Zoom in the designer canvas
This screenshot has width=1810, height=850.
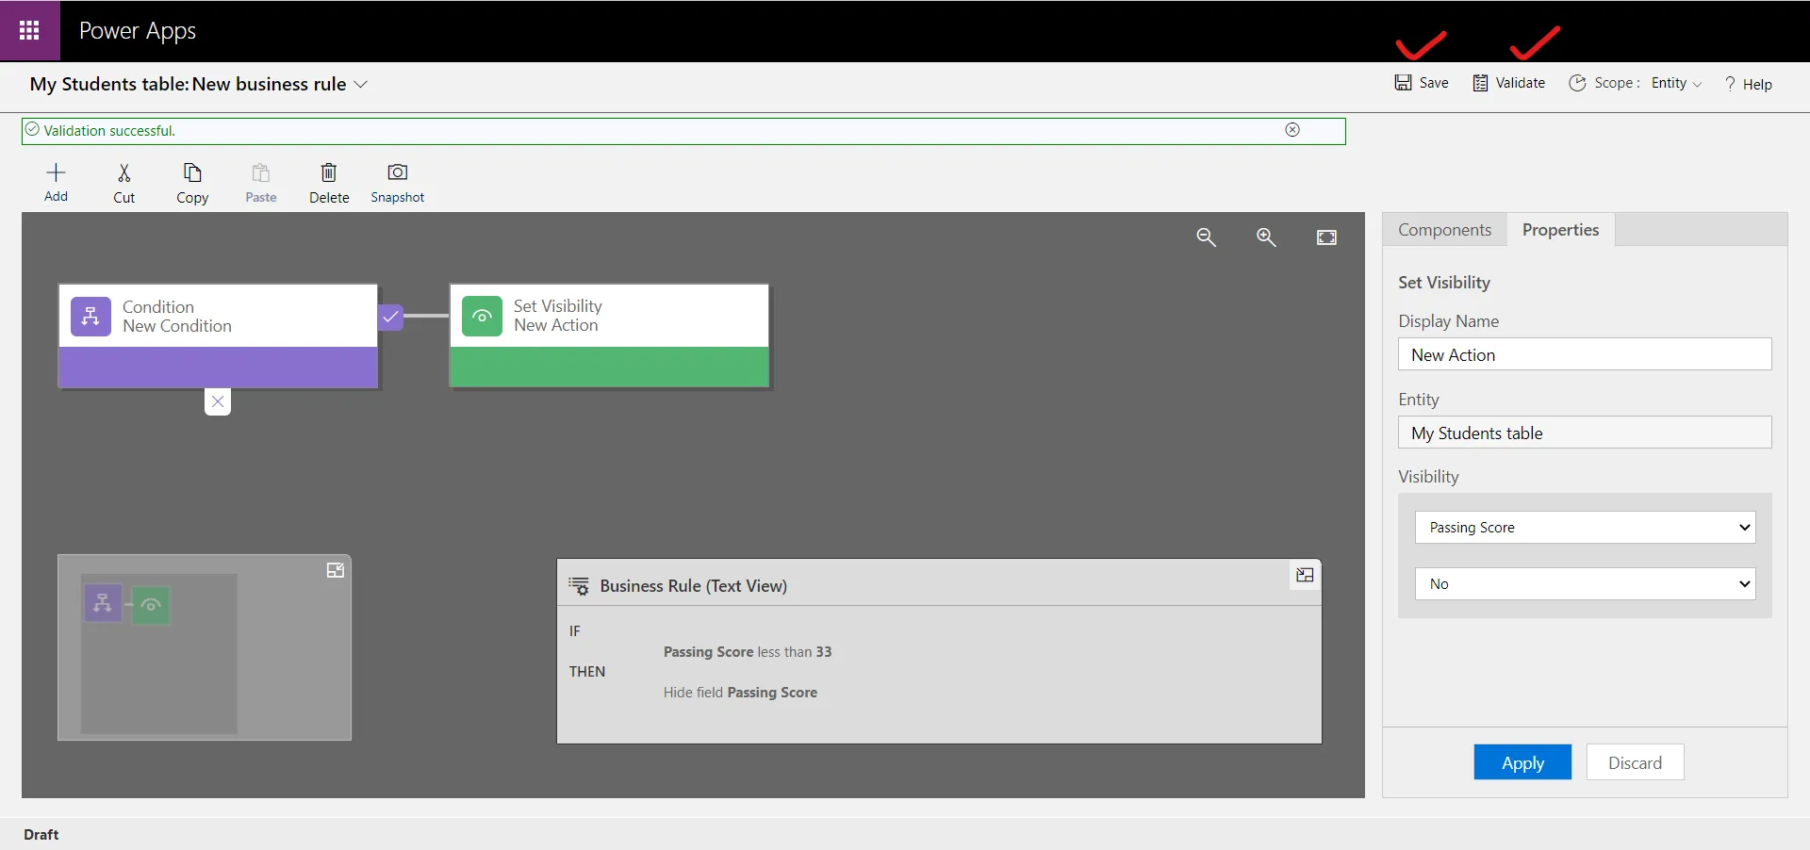[1266, 237]
